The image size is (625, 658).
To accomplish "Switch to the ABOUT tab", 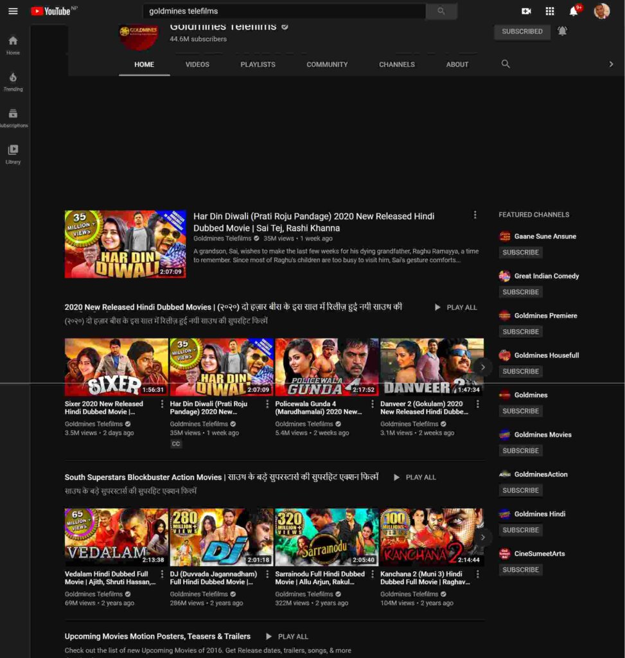I will point(457,64).
